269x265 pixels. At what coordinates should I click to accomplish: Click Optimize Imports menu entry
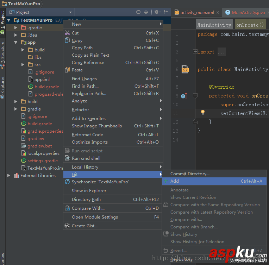(113, 142)
